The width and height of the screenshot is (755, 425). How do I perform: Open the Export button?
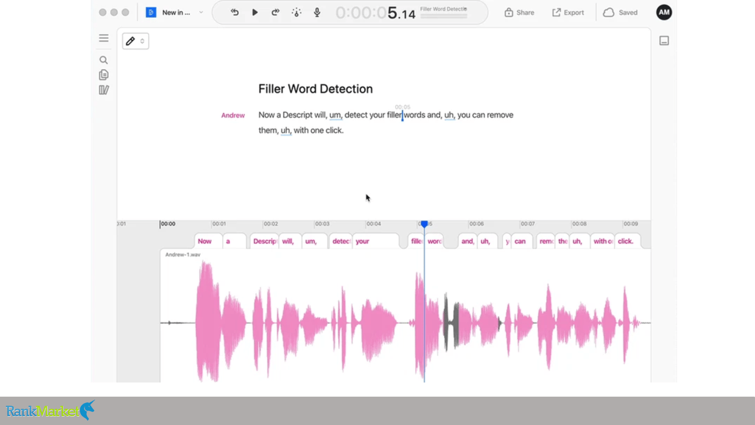568,12
